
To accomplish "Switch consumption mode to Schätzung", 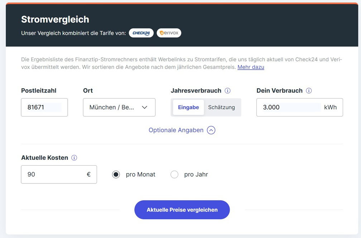I will pos(221,108).
